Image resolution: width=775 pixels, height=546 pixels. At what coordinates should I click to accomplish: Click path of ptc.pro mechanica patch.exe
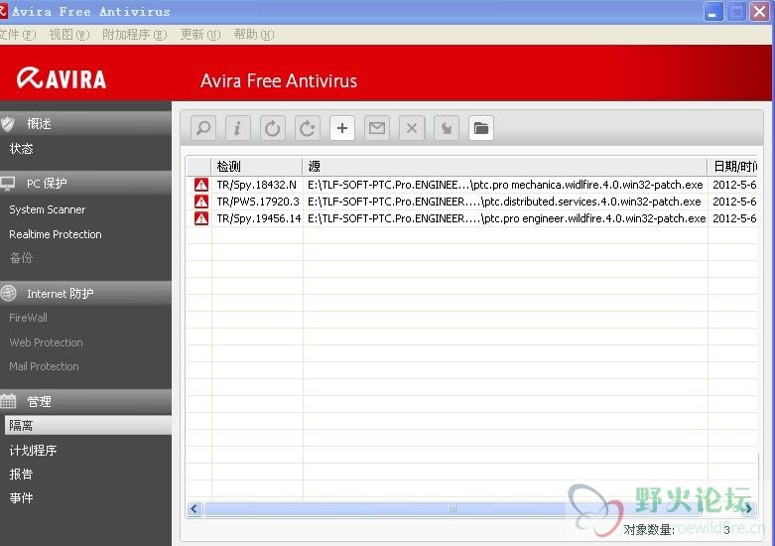pyautogui.click(x=505, y=185)
